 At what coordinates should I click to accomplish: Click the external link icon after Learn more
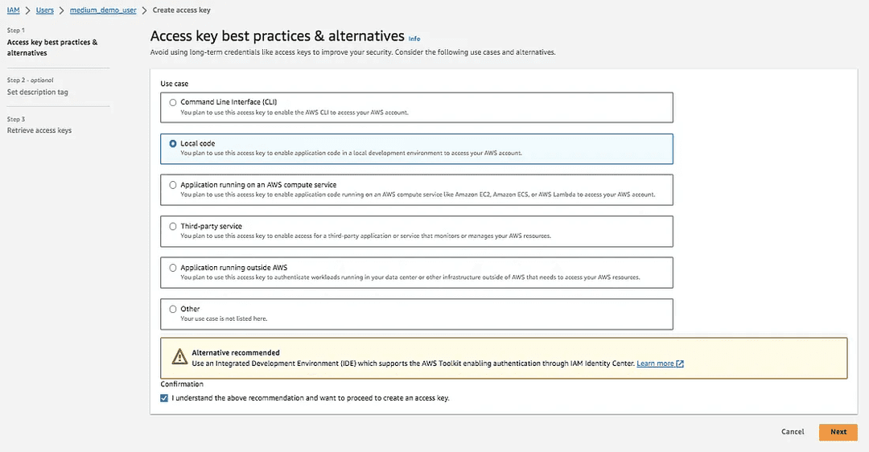pyautogui.click(x=680, y=364)
